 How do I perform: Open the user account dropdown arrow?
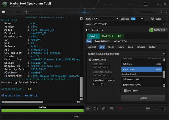coord(167,12)
